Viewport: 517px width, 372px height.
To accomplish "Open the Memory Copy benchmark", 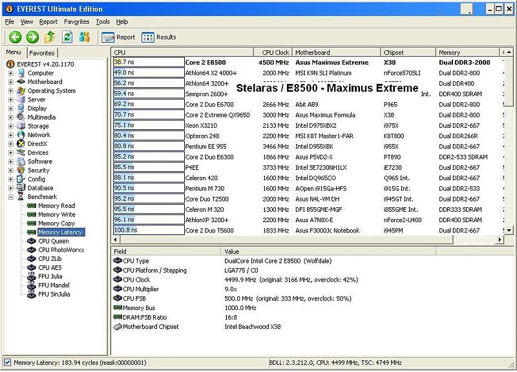I will (56, 223).
